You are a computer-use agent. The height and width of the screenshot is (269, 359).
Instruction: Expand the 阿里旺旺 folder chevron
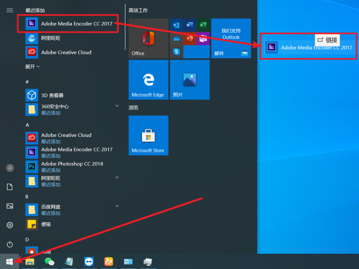117,177
